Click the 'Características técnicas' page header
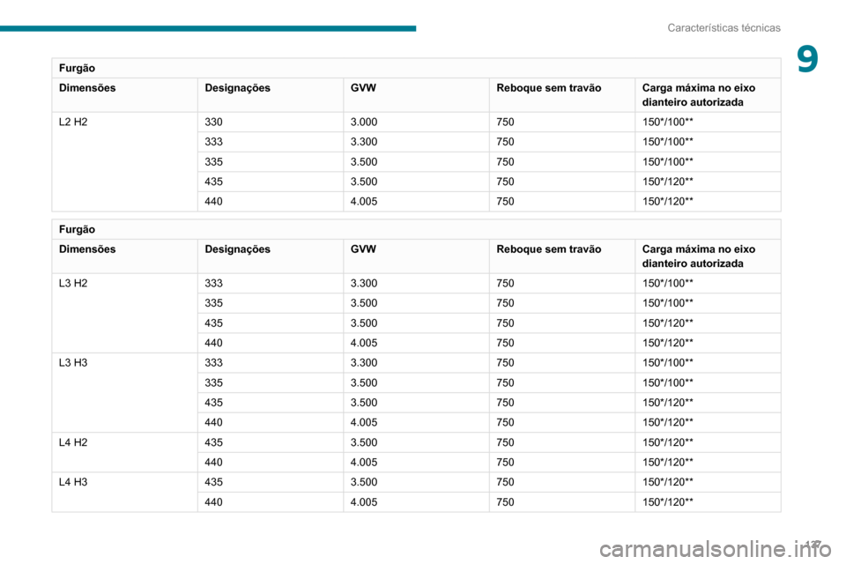This screenshot has height=564, width=846. [724, 28]
